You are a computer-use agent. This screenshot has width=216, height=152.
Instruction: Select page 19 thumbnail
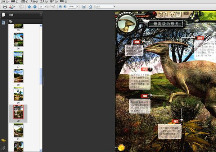18,94
